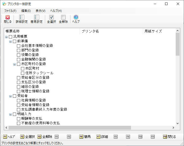Click the F12 閉じる button in bottom bar

pyautogui.click(x=170, y=137)
